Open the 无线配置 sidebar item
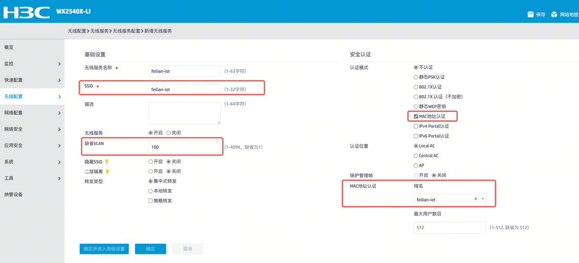 point(32,97)
